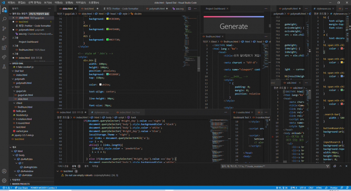This screenshot has width=351, height=191.
Task: Switch to the Prettier - Code formatter tab
Action: [x=122, y=9]
